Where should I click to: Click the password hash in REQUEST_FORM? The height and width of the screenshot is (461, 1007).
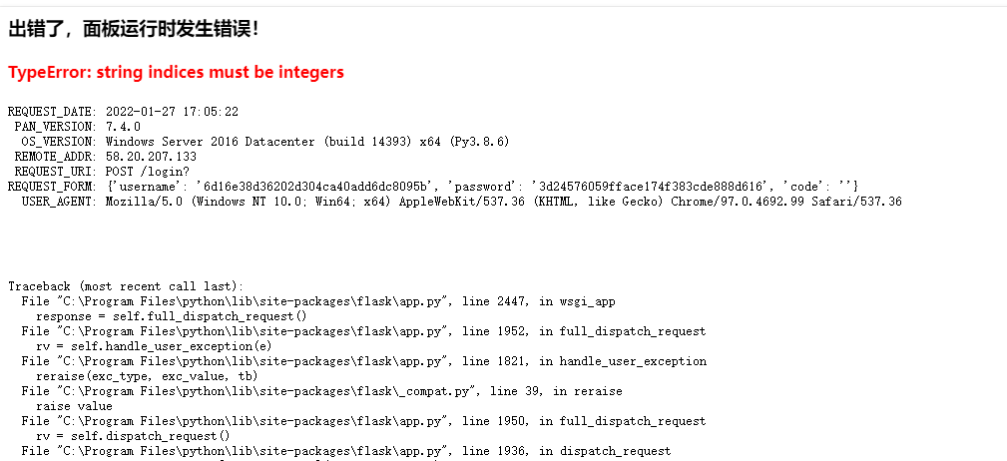pos(652,187)
